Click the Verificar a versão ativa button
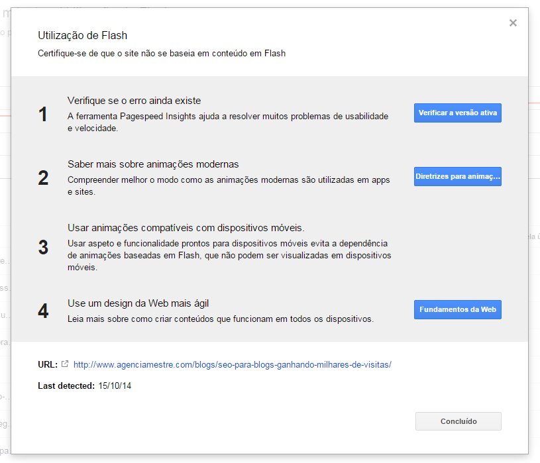 (x=457, y=113)
